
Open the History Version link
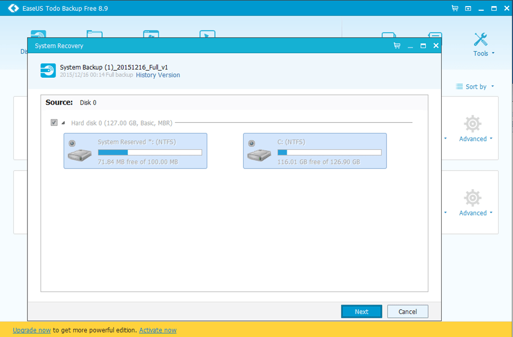tap(158, 75)
